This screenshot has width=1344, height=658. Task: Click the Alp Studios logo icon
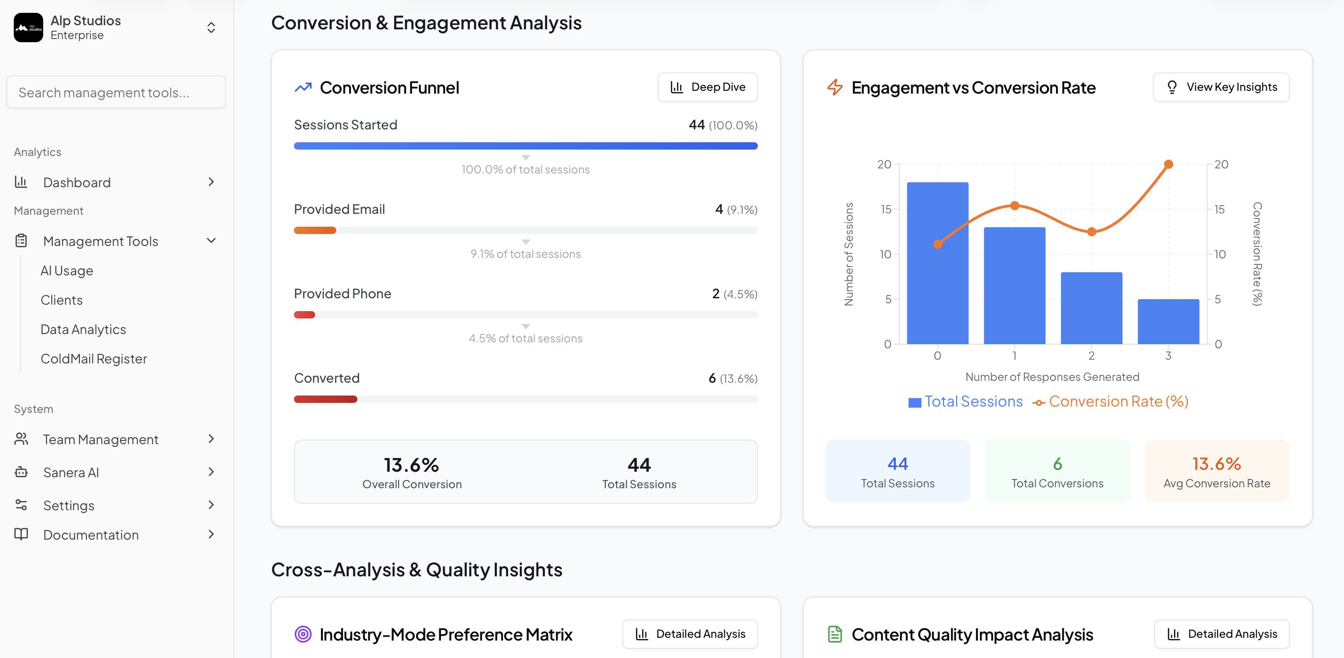[28, 27]
